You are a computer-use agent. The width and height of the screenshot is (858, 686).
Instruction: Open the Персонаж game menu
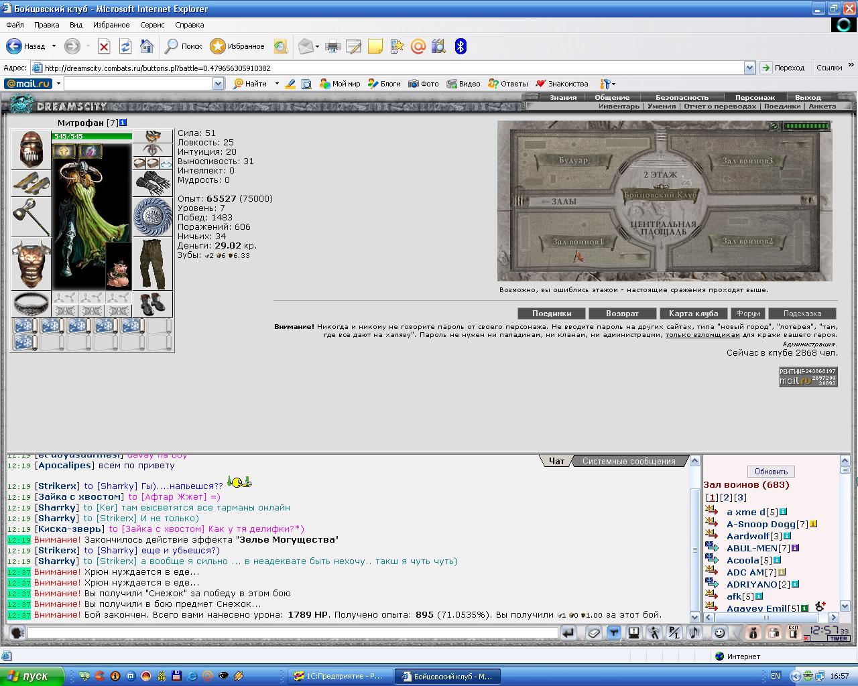tap(755, 97)
